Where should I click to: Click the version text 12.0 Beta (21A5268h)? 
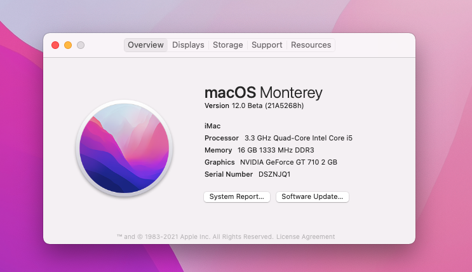click(267, 105)
